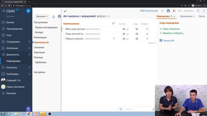Viewport: 207px width, 116px height.
Task: Click the search magnifier icon at bottom
Action: pyautogui.click(x=153, y=109)
